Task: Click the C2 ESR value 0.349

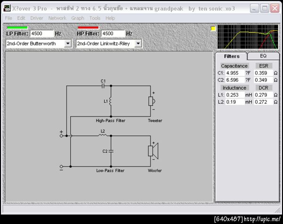Action: pos(263,80)
